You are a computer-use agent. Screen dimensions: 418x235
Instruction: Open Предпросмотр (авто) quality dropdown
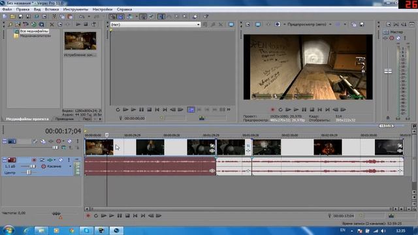coord(330,25)
